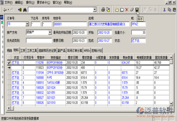Click the new record icon with sparkle
This screenshot has width=177, height=121.
(117, 10)
